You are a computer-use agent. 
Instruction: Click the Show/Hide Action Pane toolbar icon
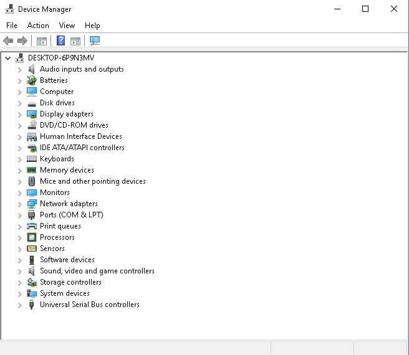75,41
